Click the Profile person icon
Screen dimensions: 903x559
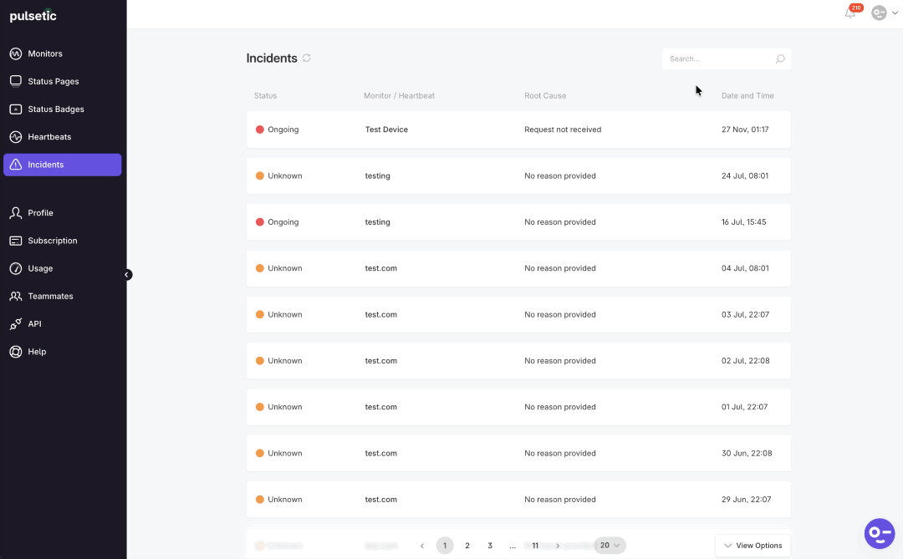[16, 213]
